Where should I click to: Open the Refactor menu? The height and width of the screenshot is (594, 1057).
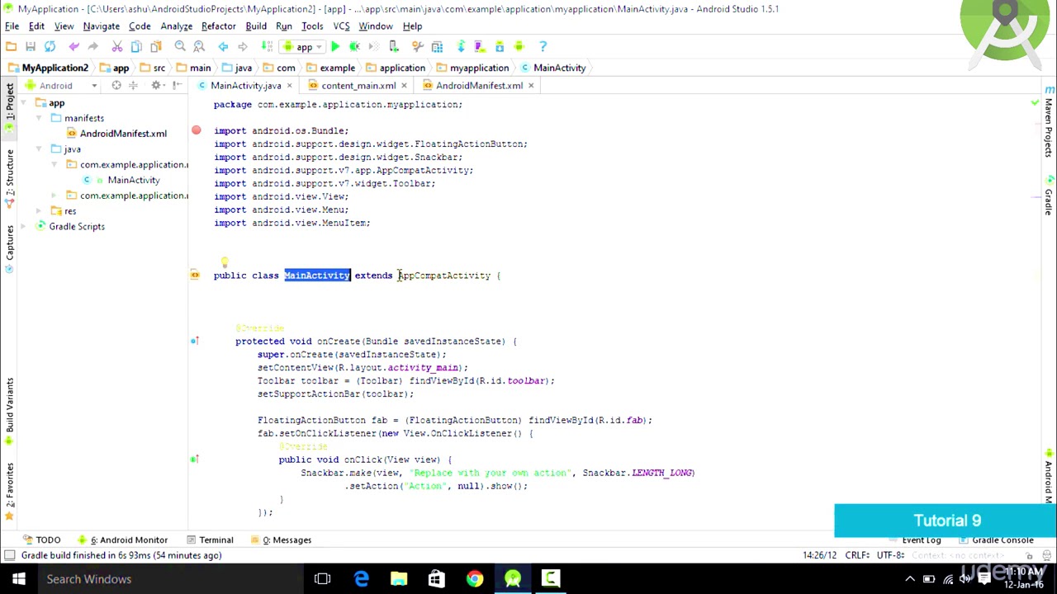(218, 26)
